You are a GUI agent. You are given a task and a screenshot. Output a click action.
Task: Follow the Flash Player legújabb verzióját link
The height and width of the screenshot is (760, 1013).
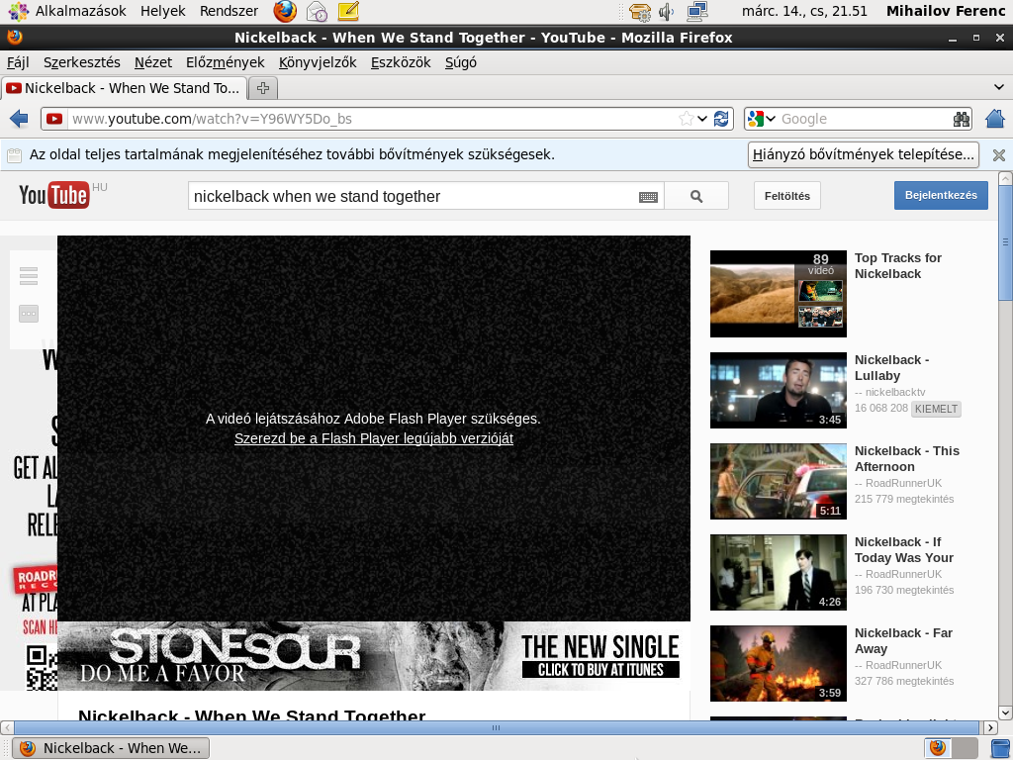373,438
